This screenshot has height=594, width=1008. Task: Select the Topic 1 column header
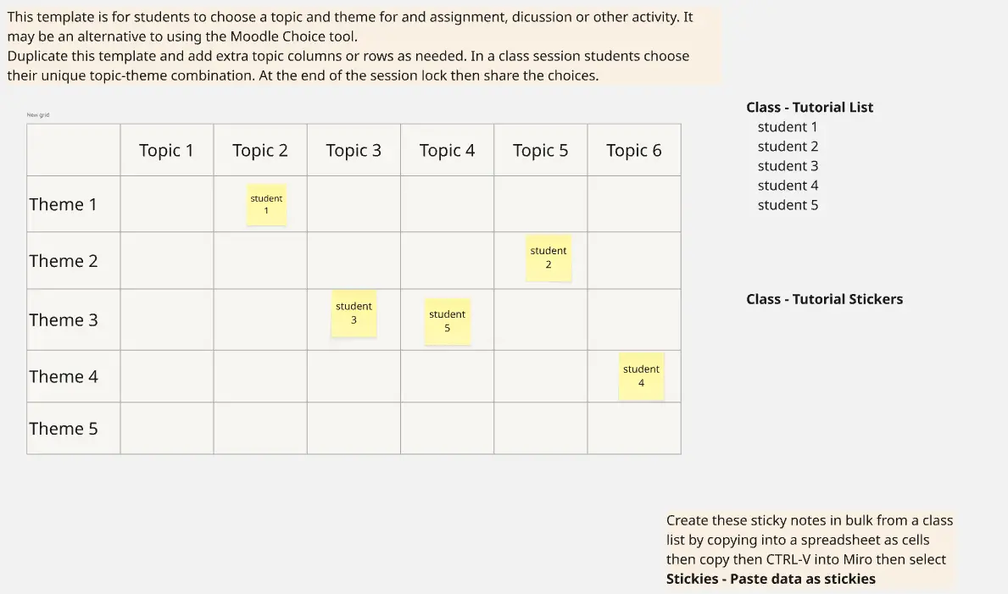pos(166,151)
